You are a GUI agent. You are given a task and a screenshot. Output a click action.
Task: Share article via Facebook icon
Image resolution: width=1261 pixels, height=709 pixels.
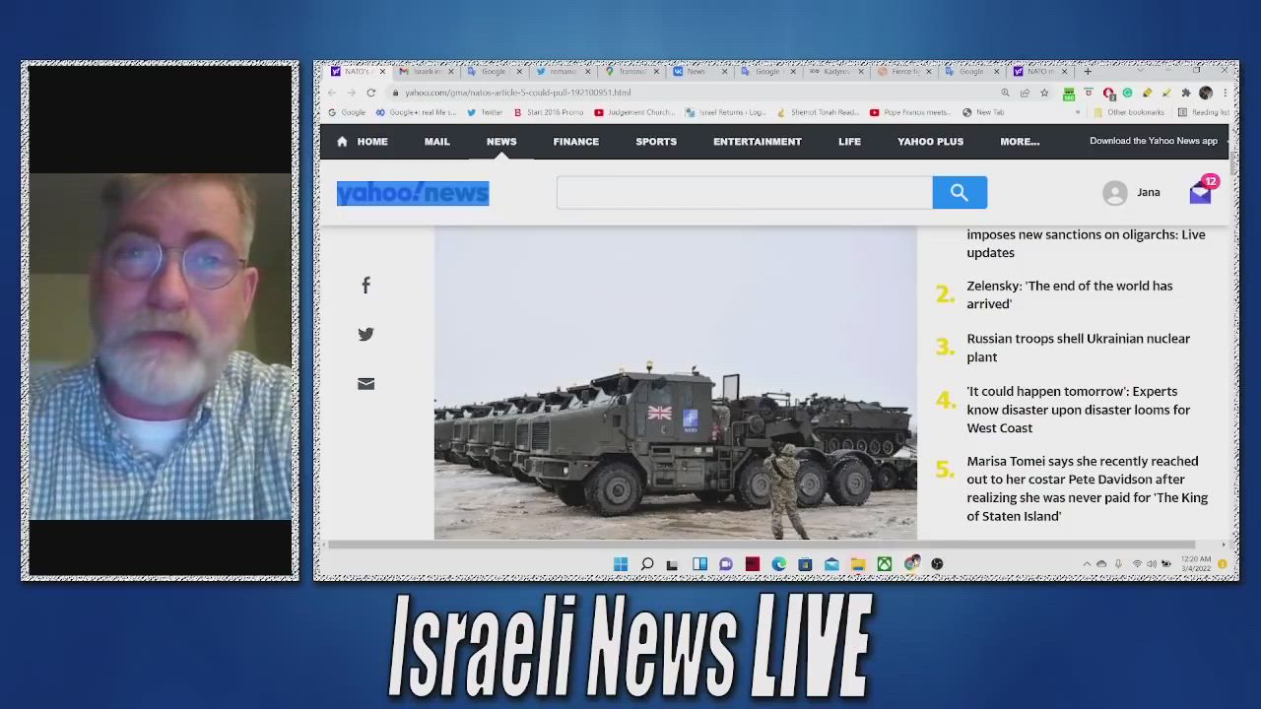point(365,286)
